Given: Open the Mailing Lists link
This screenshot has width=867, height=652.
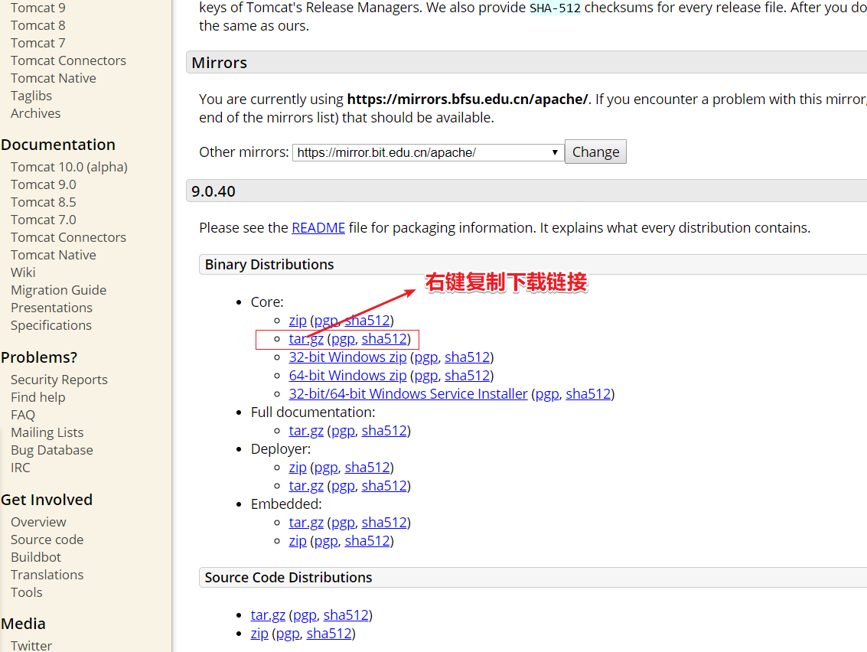Looking at the screenshot, I should (x=47, y=433).
